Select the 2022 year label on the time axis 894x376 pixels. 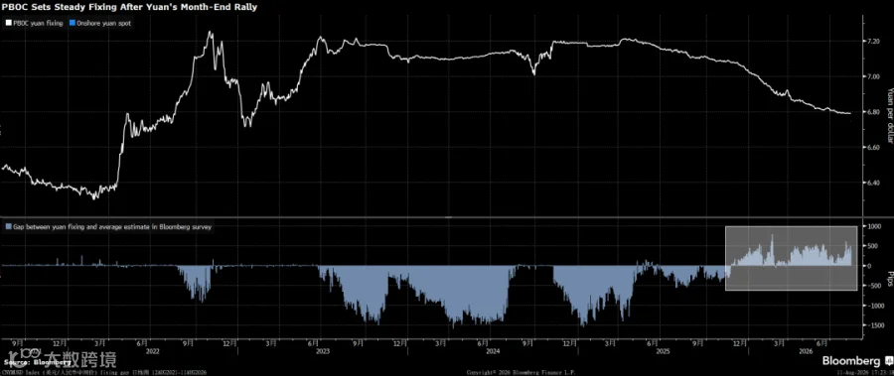152,351
